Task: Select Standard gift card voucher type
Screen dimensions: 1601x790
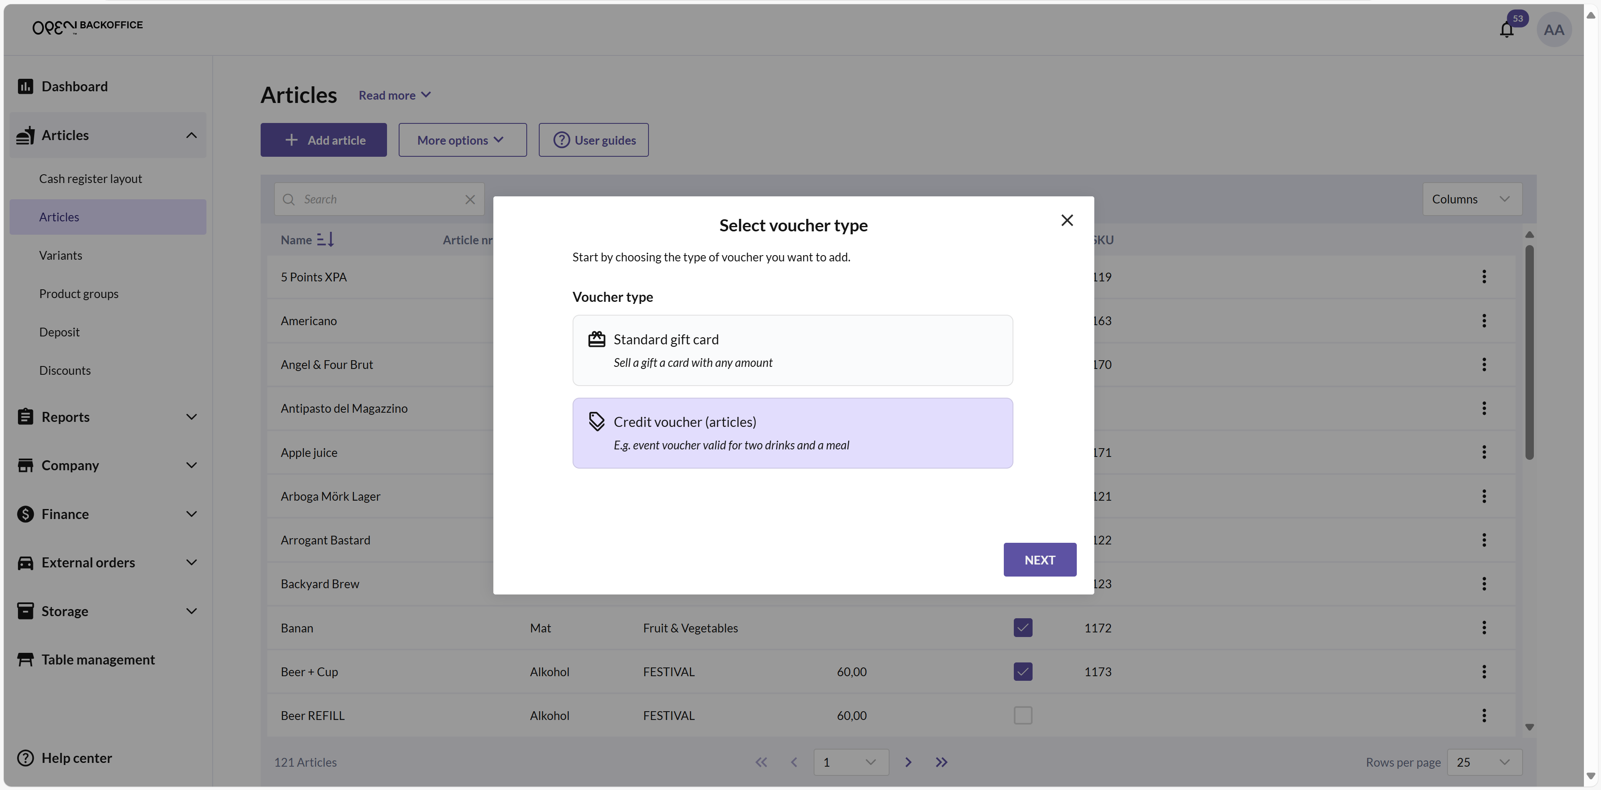Action: (792, 350)
